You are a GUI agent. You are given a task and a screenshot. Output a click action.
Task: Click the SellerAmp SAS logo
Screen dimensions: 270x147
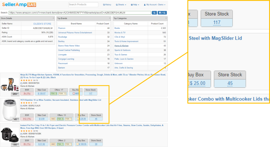click(x=19, y=4)
